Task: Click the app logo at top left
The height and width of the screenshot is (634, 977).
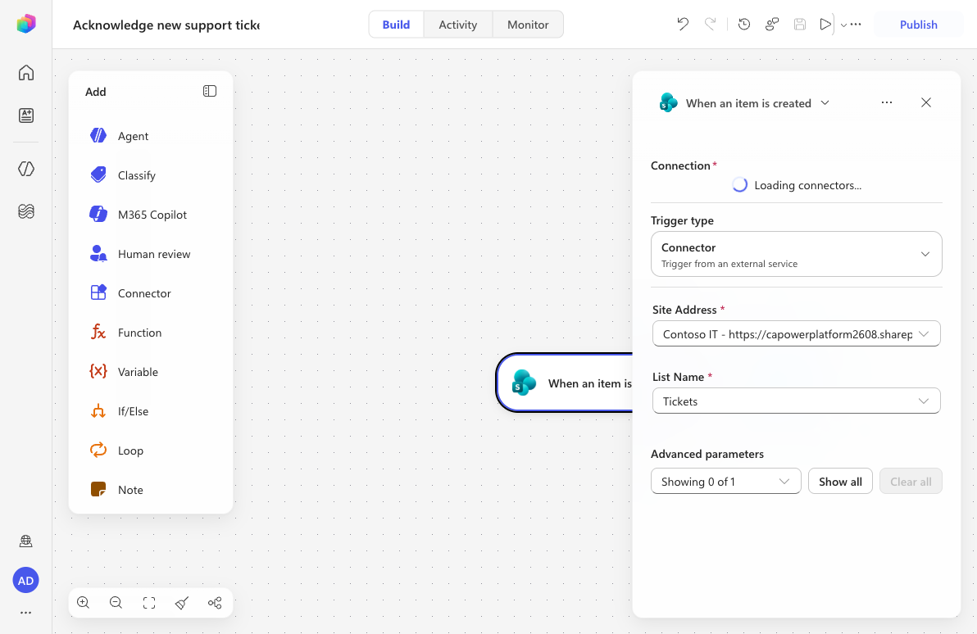Action: 26,24
